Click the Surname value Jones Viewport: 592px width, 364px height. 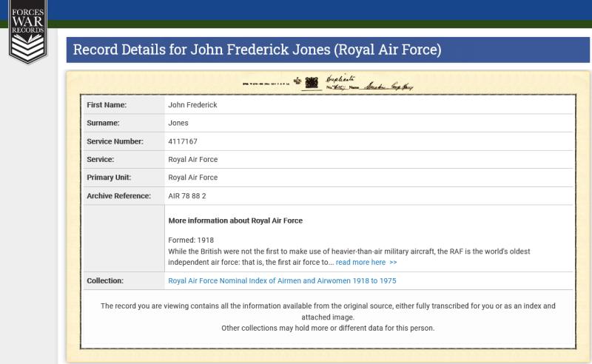[178, 123]
